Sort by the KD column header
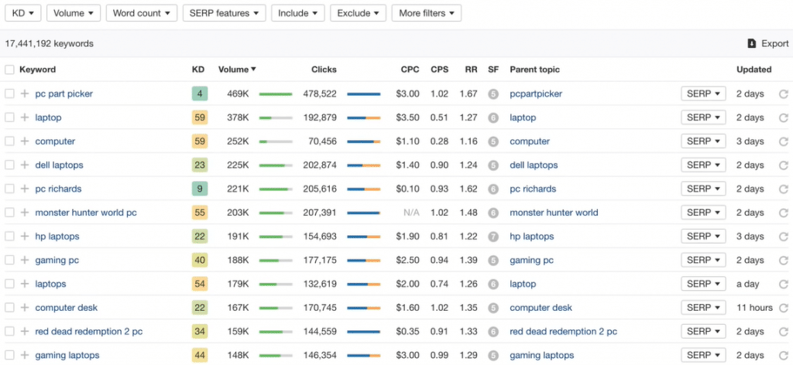 pos(198,70)
